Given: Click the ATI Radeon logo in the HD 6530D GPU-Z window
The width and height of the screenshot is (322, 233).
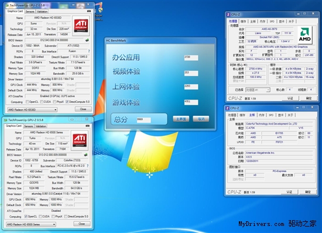Looking at the screenshot, I should [81, 26].
